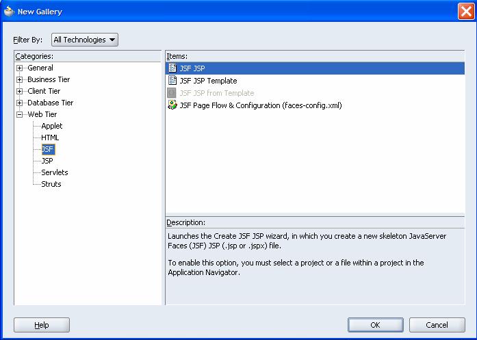Select Client Tier in the Categories tree
The height and width of the screenshot is (340, 477).
click(44, 91)
